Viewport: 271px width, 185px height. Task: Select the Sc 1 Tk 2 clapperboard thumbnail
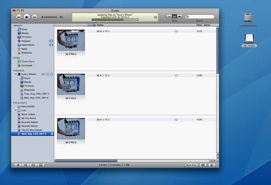tap(71, 84)
